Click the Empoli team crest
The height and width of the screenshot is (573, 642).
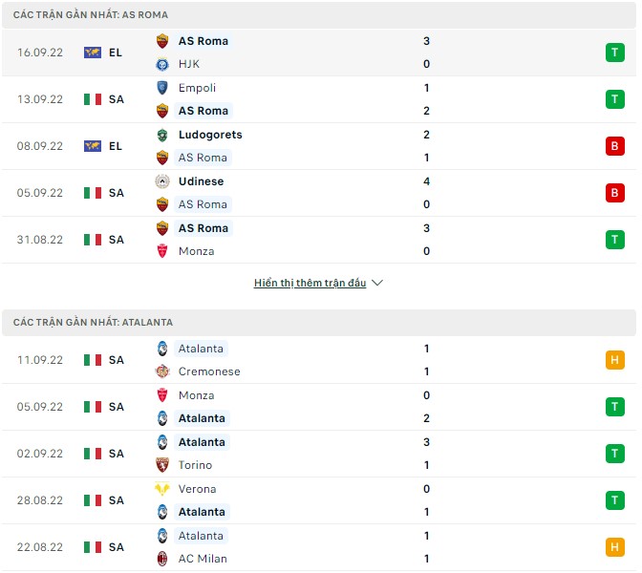162,88
